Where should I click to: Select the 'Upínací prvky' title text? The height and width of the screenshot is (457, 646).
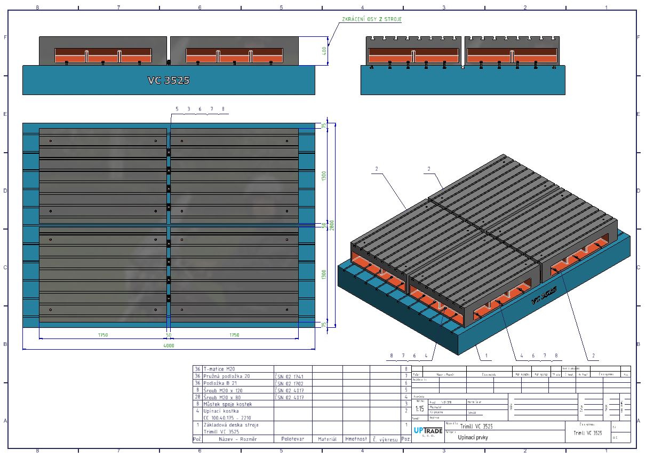472,437
